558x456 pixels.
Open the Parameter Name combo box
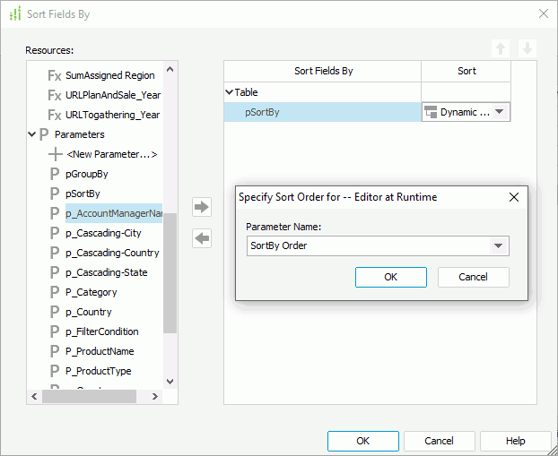click(498, 246)
